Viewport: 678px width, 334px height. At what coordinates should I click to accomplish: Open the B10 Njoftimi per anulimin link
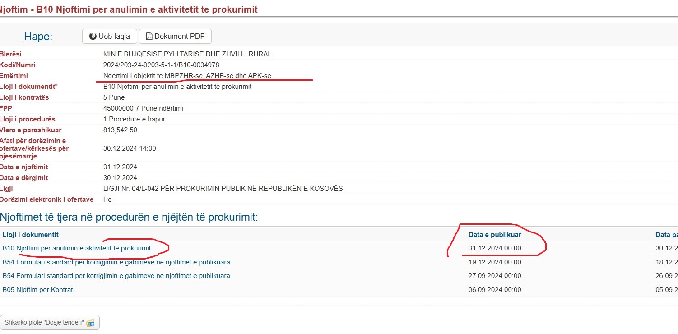[x=77, y=248]
